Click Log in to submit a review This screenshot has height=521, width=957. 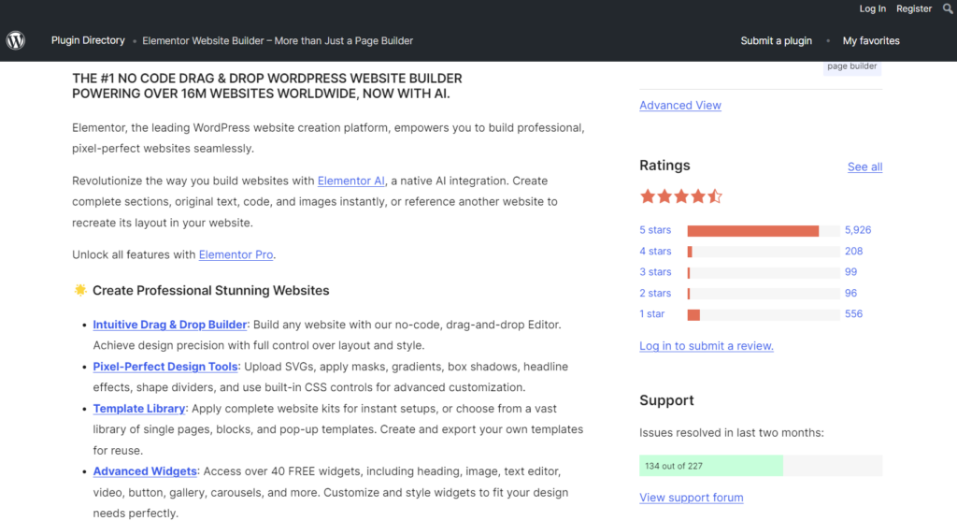click(707, 346)
